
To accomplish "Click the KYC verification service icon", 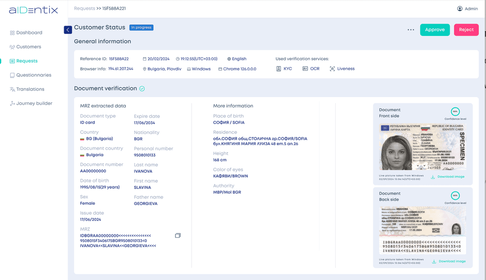I will [x=279, y=69].
